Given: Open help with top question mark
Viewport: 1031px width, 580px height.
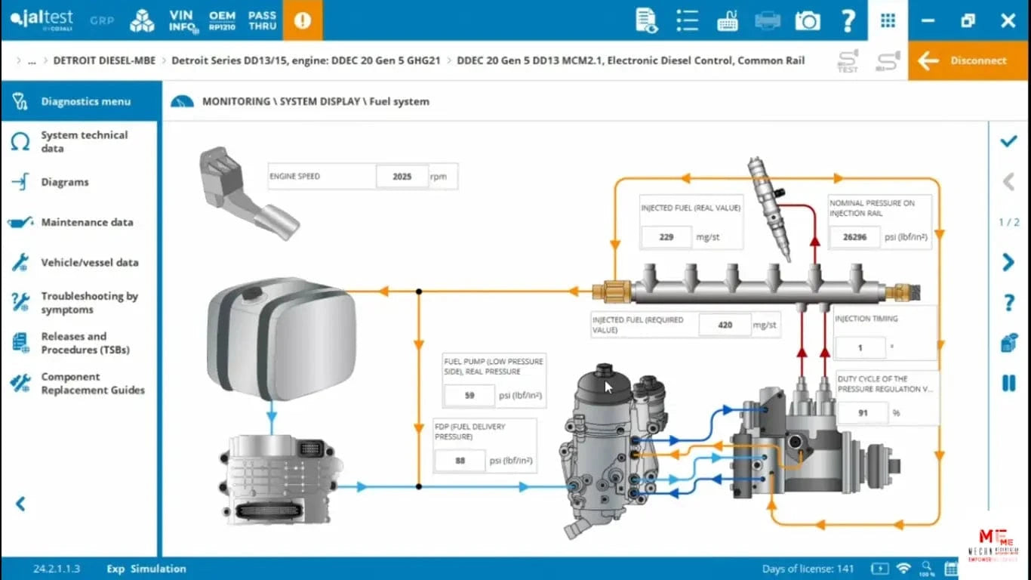Looking at the screenshot, I should 848,20.
